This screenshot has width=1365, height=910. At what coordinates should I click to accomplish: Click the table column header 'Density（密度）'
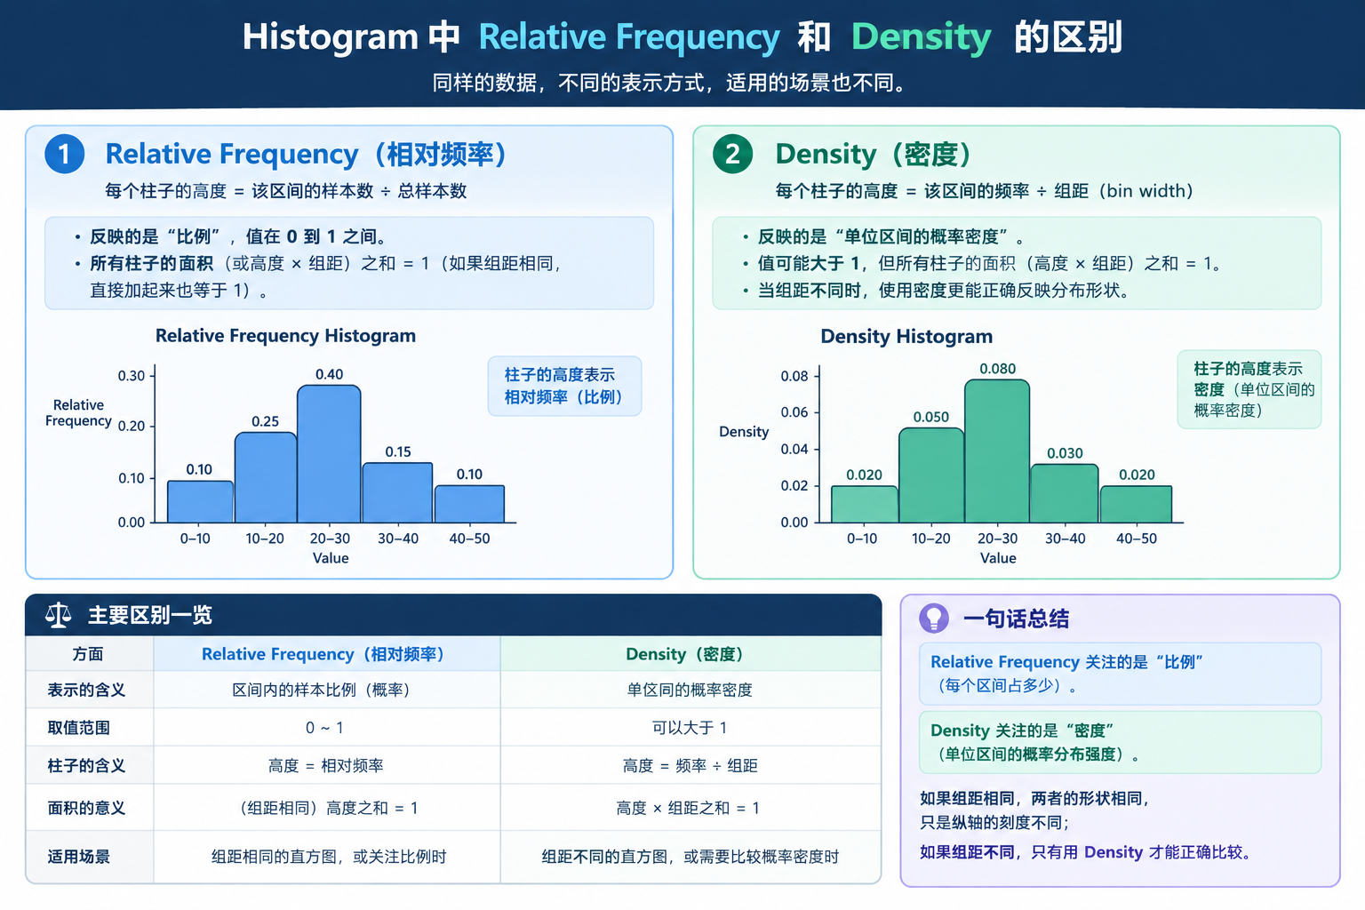[690, 654]
